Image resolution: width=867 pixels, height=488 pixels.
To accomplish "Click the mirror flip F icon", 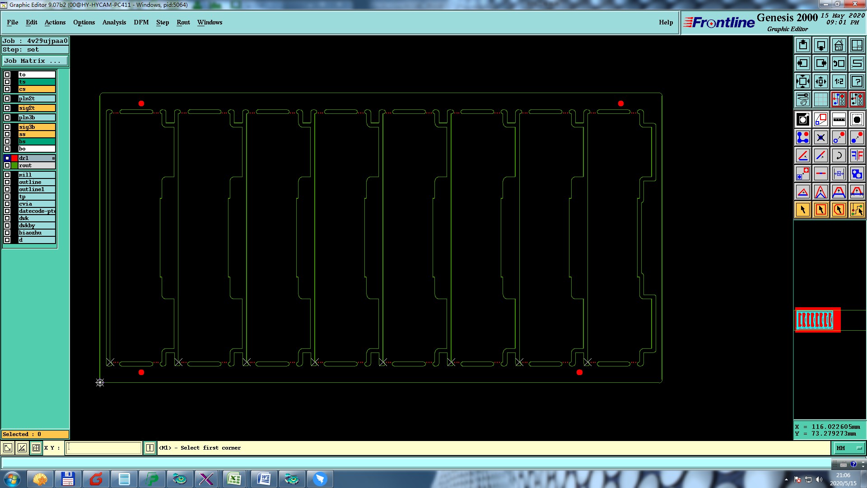I will (x=857, y=155).
